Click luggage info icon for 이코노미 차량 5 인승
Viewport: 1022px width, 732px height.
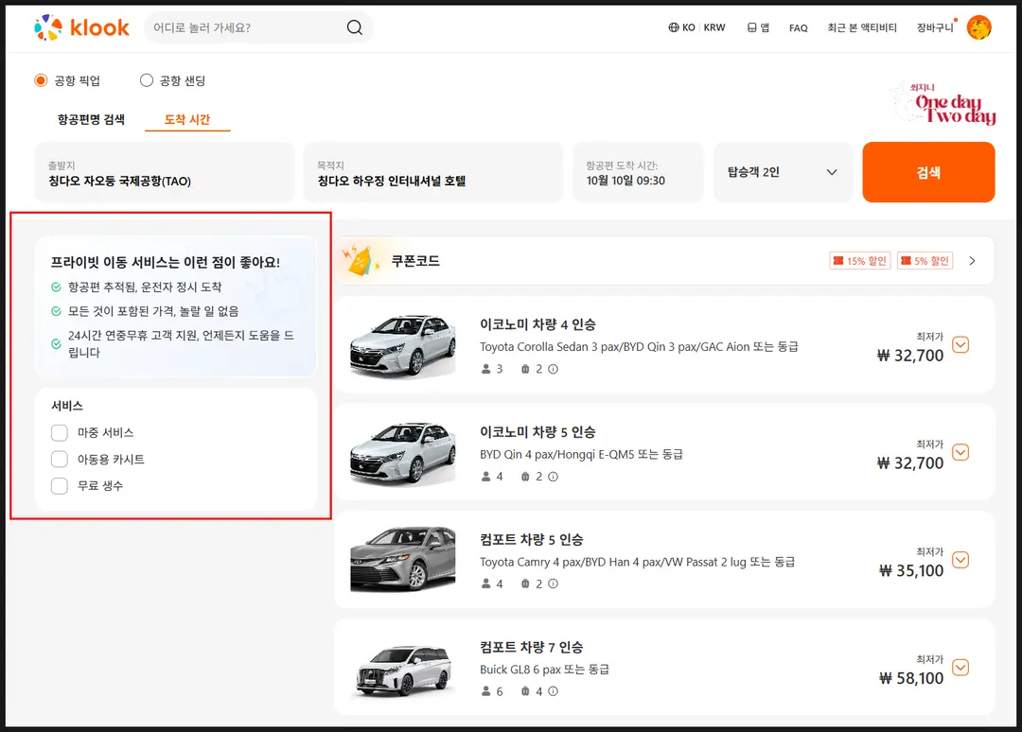(x=553, y=477)
